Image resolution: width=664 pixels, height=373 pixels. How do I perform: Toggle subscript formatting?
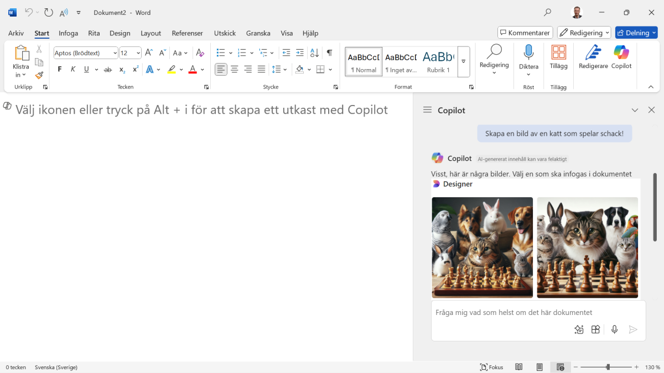[122, 70]
